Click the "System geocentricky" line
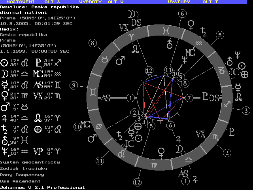Screen dimensions: 253x190 [x=30, y=162]
